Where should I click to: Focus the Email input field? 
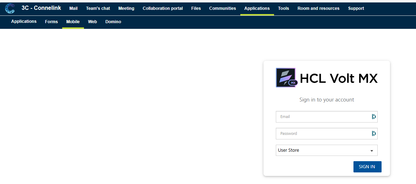[327, 117]
